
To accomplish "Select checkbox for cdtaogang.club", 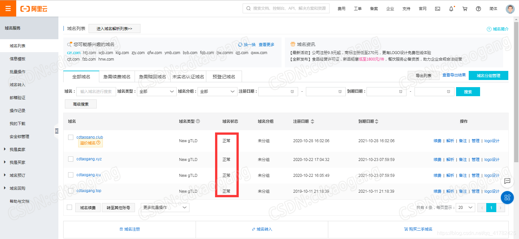I will pyautogui.click(x=71, y=137).
